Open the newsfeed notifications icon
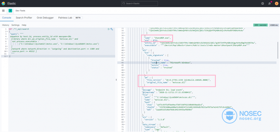The height and width of the screenshot is (132, 280). (x=270, y=4)
